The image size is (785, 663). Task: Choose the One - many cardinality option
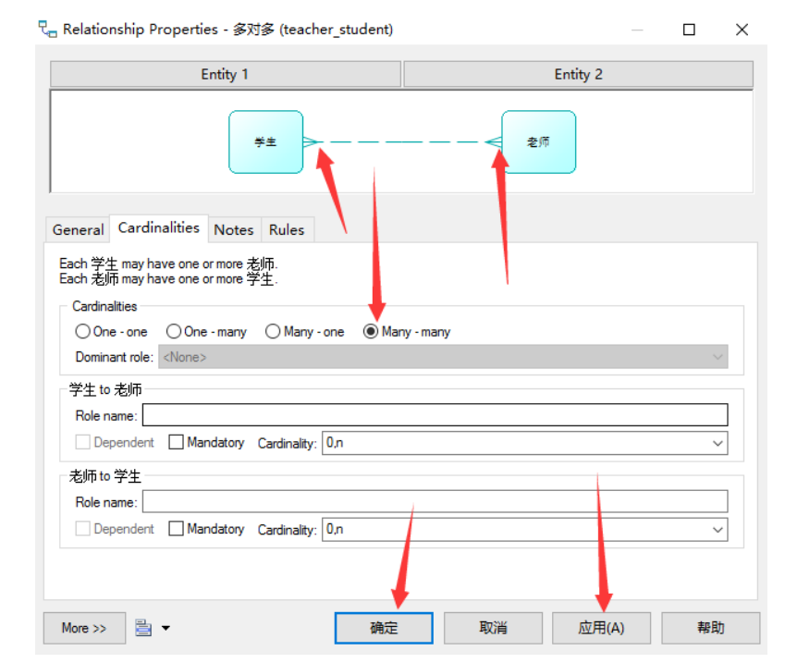click(174, 331)
